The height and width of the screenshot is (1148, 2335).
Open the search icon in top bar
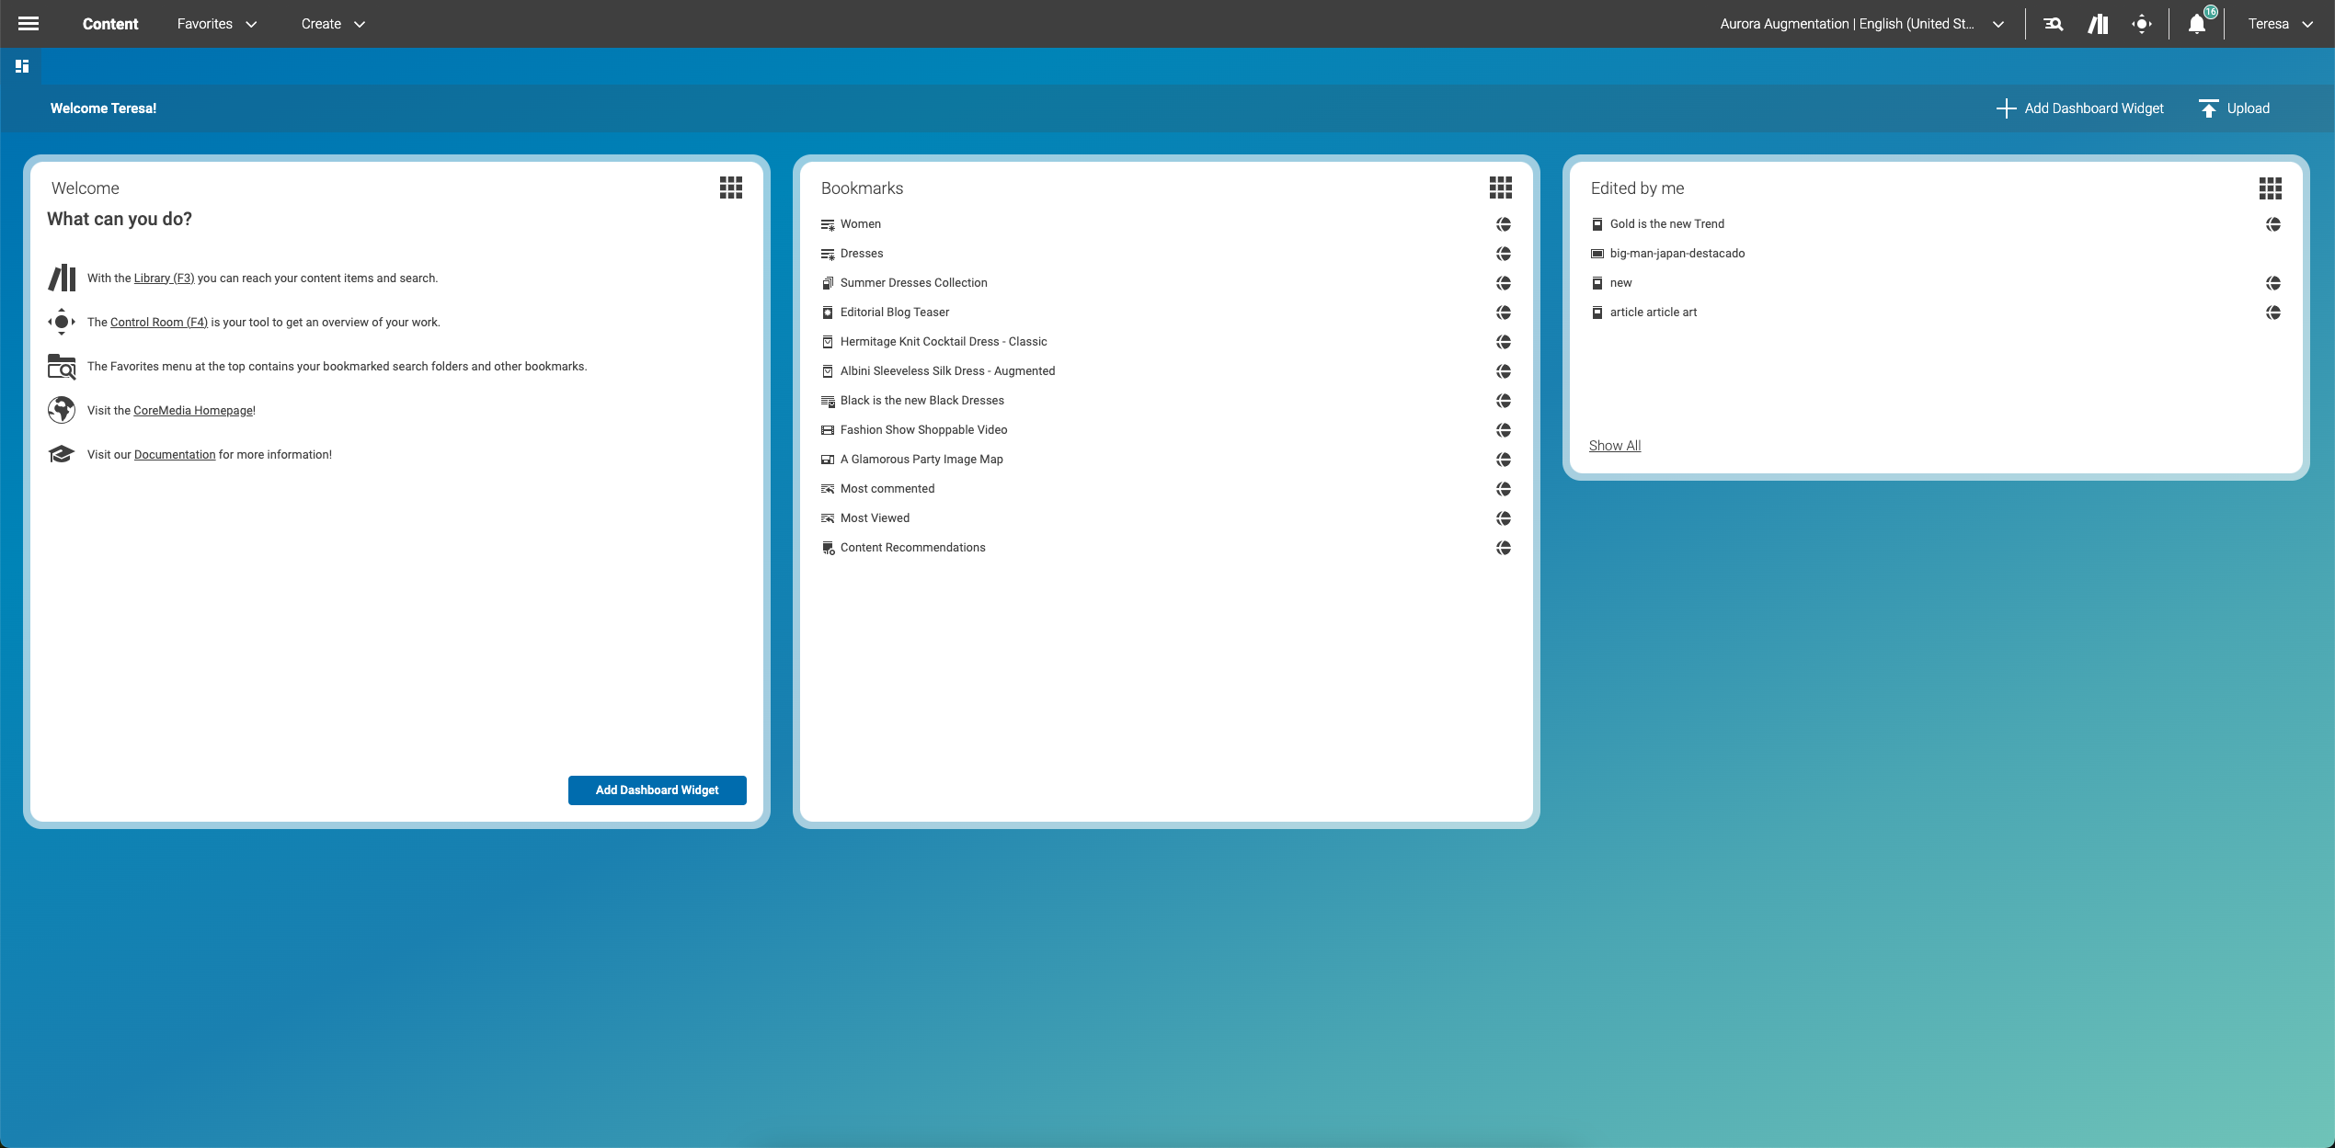(2053, 24)
